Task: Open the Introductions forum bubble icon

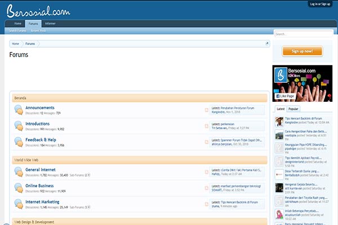Action: click(19, 126)
